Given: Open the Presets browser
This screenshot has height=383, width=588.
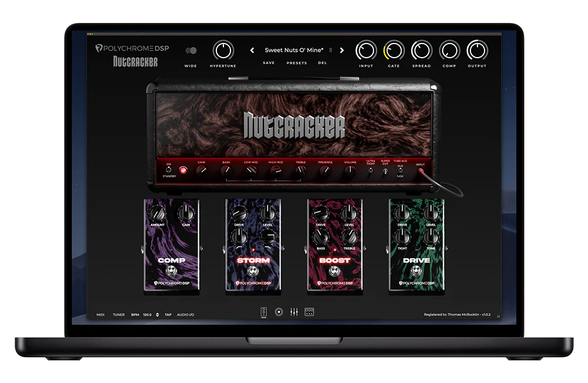Looking at the screenshot, I should [296, 63].
